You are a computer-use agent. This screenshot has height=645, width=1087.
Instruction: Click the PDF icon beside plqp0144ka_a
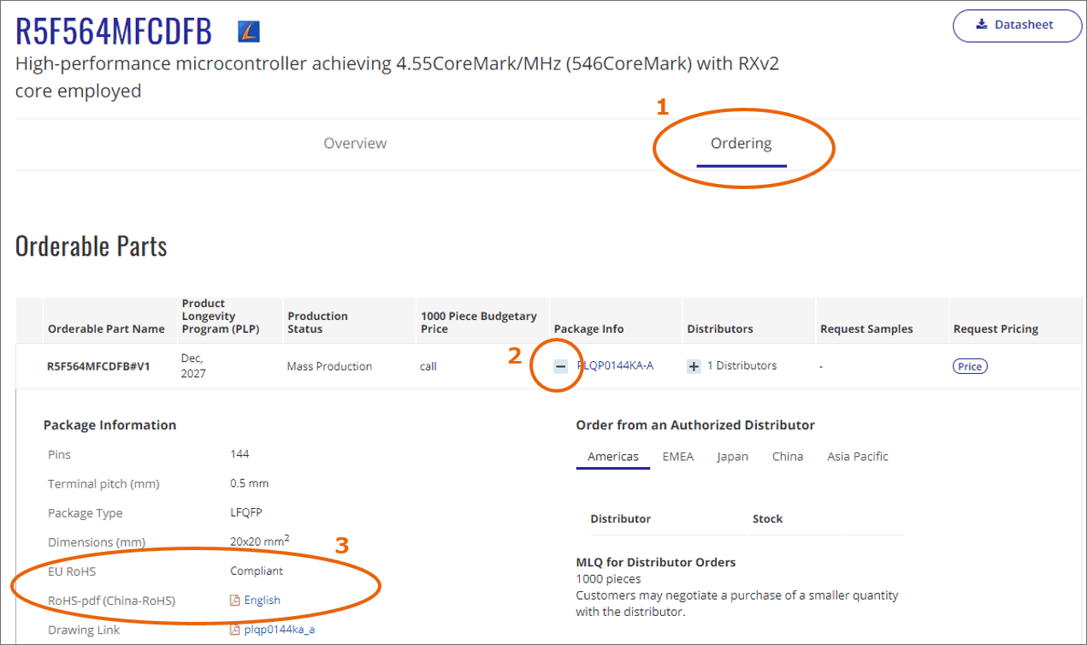coord(235,630)
